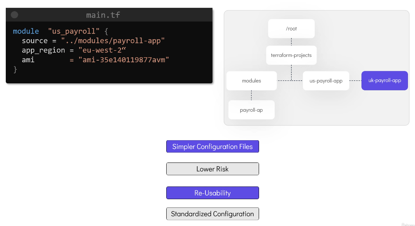Click the main.tf file title
Image resolution: width=415 pixels, height=226 pixels.
tap(103, 15)
